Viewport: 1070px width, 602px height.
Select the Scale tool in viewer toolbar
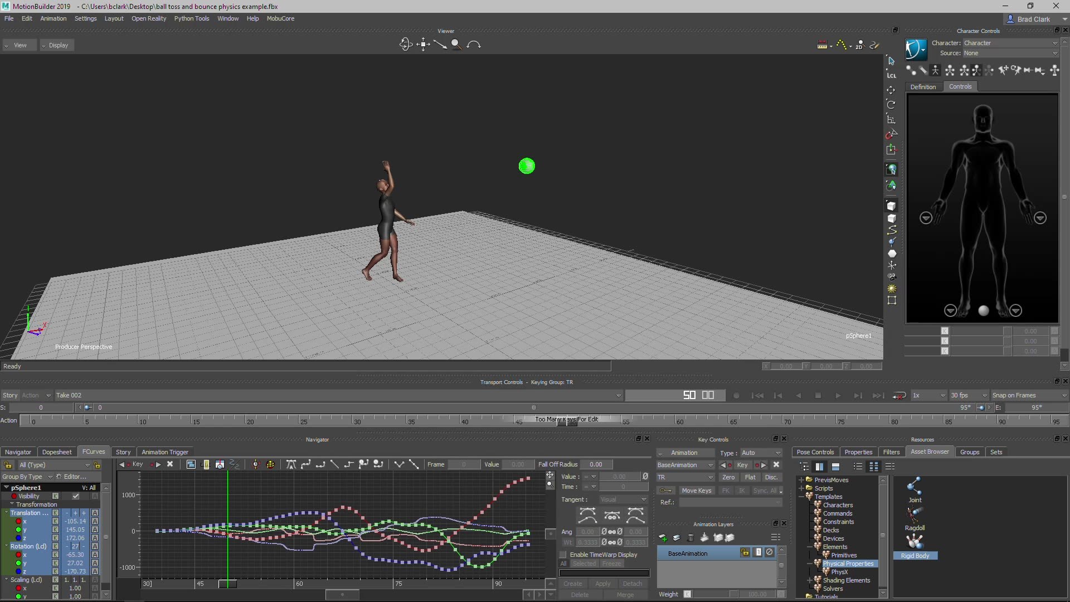pos(891,119)
